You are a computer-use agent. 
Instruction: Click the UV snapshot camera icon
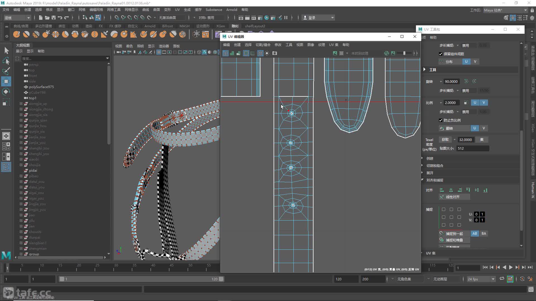pos(275,53)
